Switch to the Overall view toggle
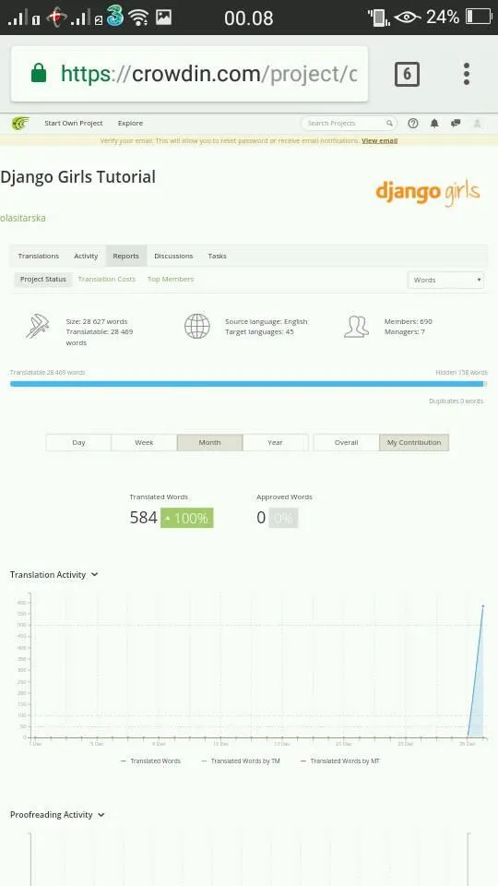Image resolution: width=498 pixels, height=886 pixels. (x=346, y=442)
